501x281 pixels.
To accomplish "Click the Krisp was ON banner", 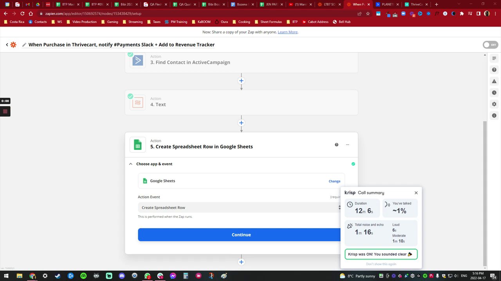I will pos(381,254).
